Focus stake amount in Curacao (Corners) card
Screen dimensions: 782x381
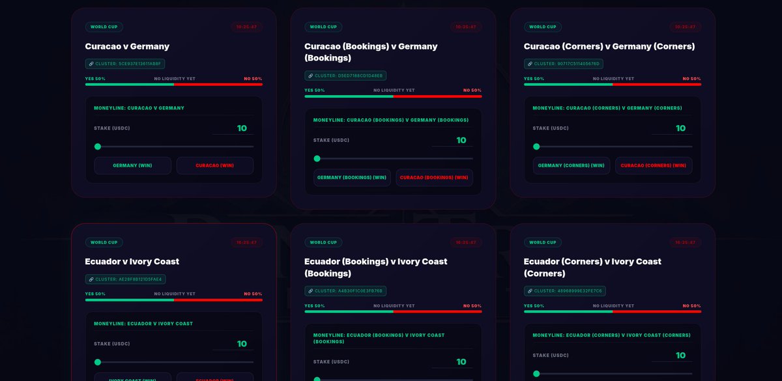point(672,128)
